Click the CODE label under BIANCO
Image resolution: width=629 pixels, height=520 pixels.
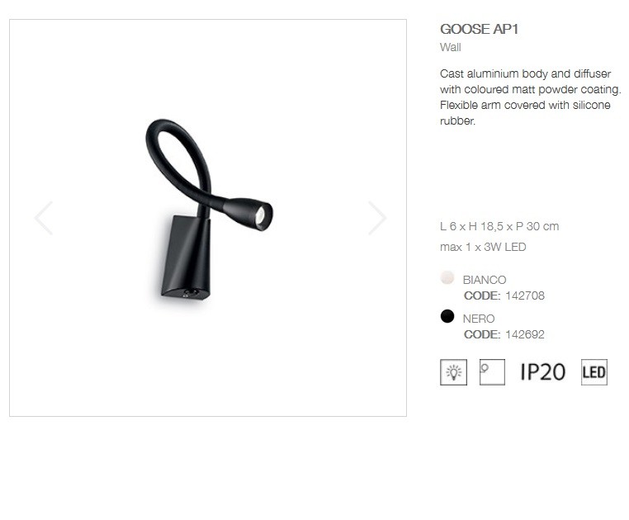[482, 295]
